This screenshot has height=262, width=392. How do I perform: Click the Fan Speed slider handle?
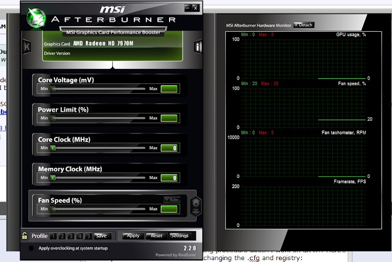click(53, 209)
